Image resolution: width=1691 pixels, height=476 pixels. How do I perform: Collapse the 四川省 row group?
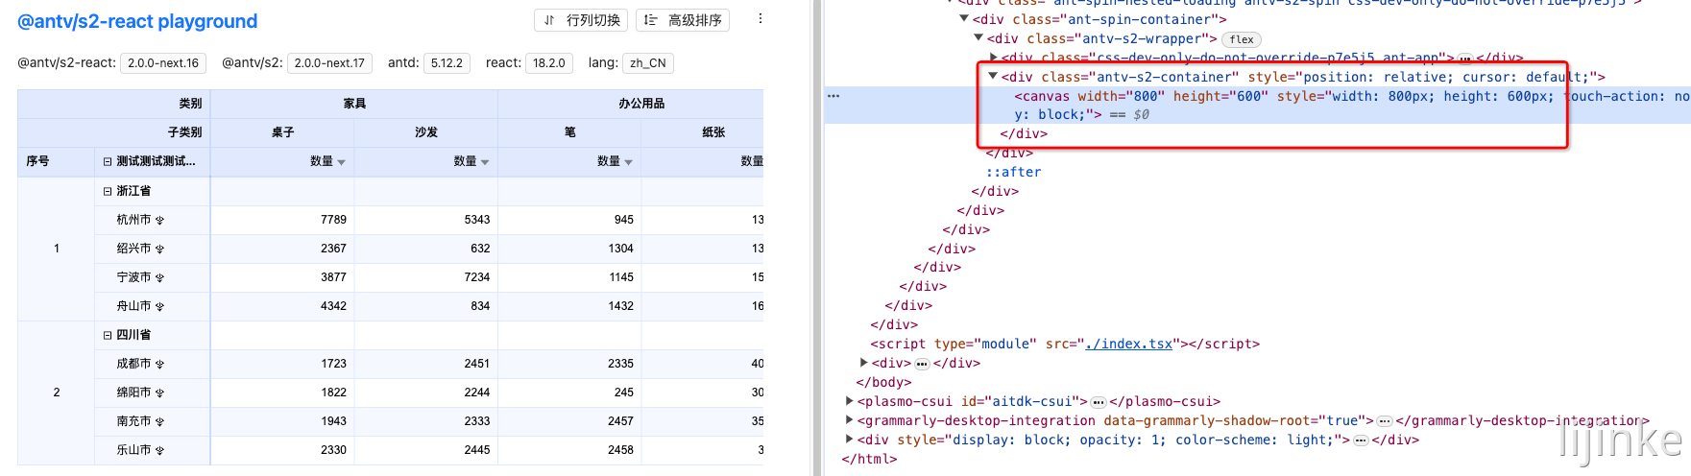[x=108, y=335]
